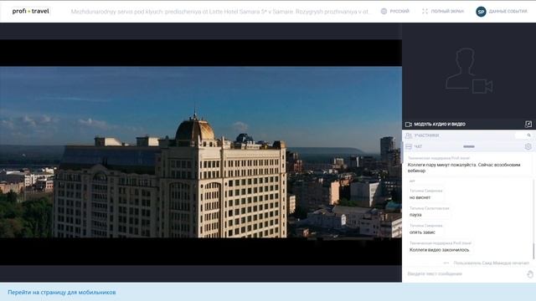Click the SP avatar badge
The image size is (536, 301).
coord(481,12)
